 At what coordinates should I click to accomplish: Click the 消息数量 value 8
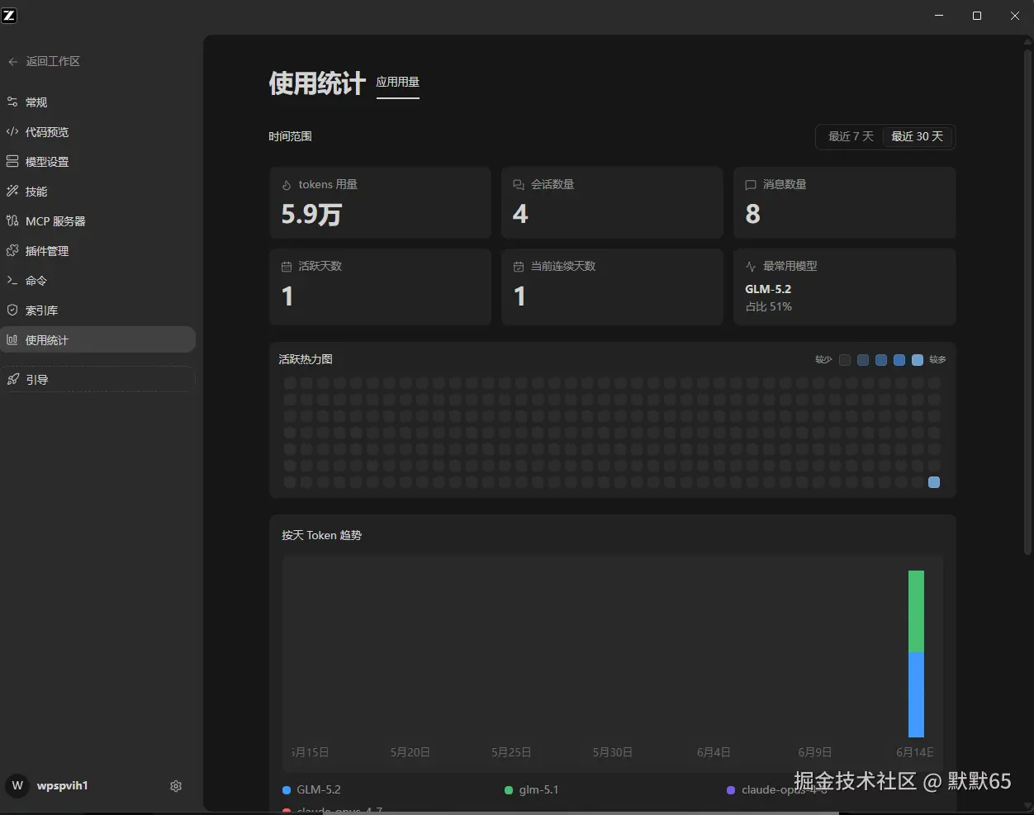click(x=752, y=215)
